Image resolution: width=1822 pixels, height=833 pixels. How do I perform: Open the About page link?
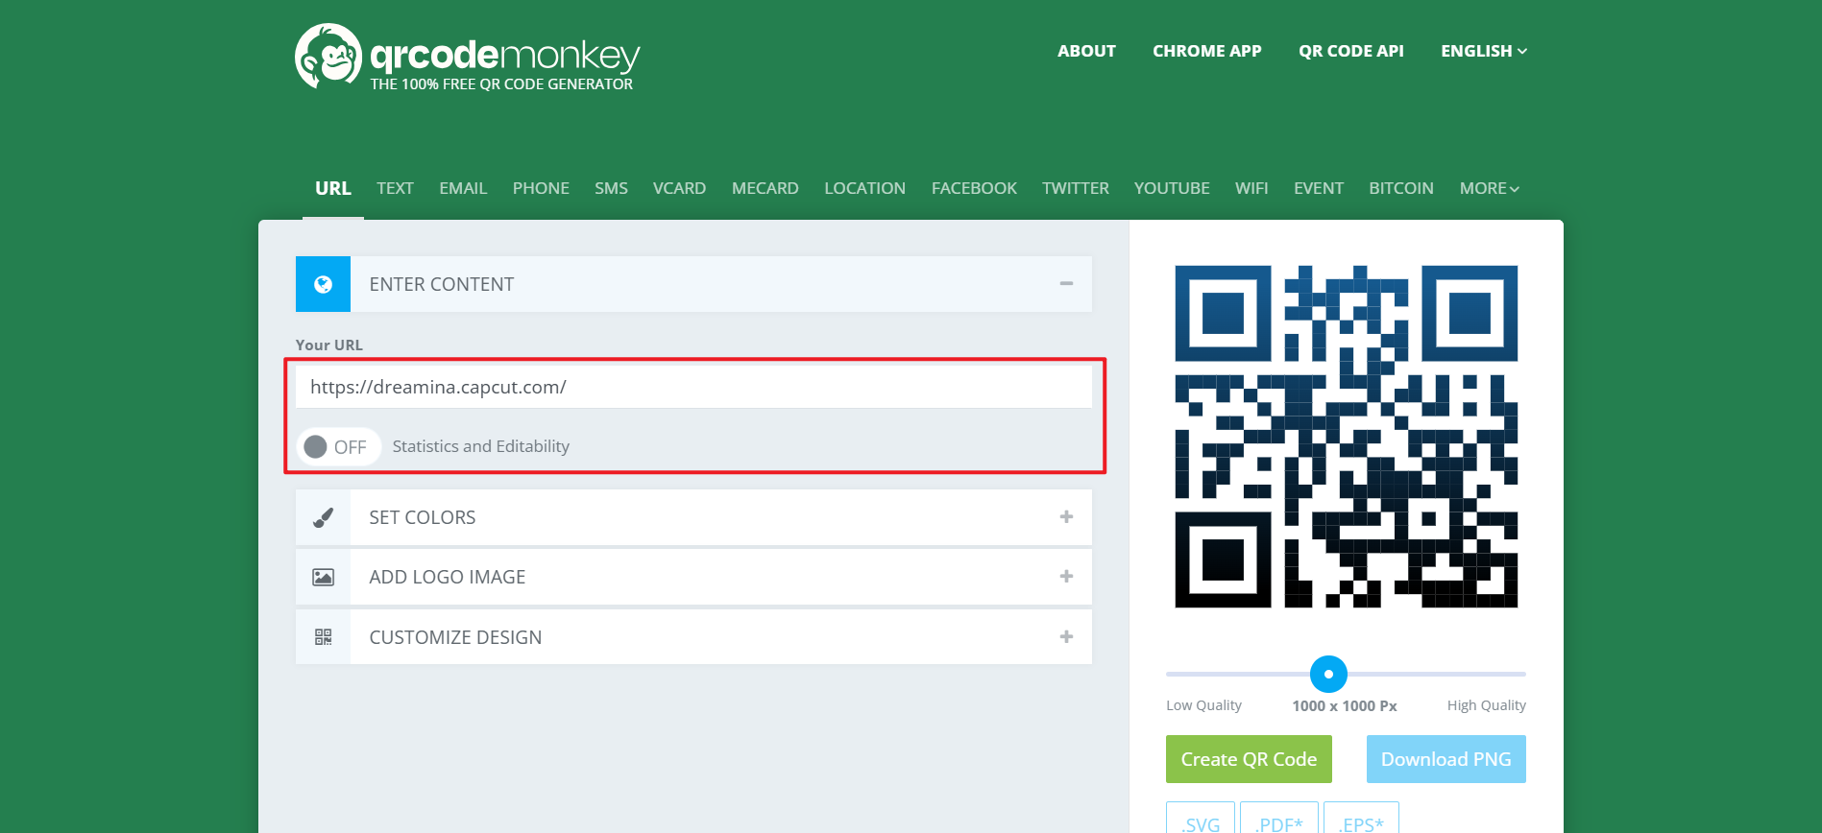pyautogui.click(x=1086, y=51)
